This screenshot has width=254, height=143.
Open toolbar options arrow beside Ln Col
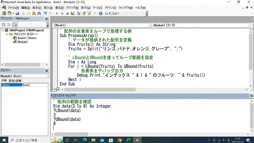[x=147, y=14]
